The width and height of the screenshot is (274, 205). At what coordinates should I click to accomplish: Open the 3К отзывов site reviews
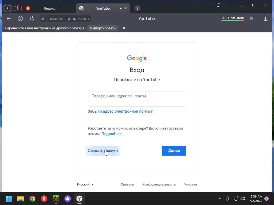click(x=233, y=18)
